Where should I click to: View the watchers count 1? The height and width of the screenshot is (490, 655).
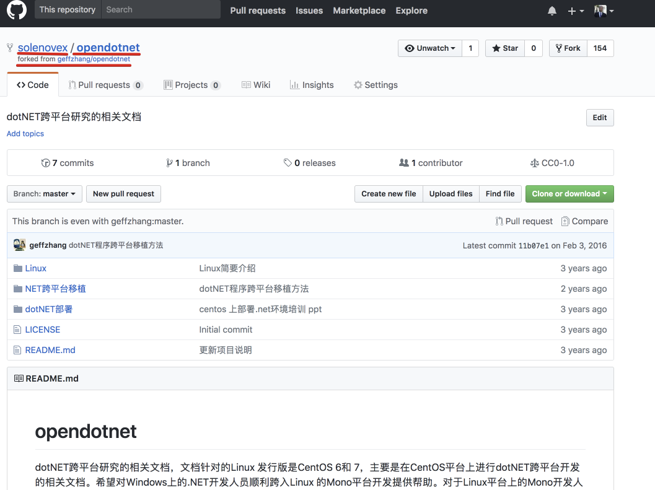(x=470, y=48)
